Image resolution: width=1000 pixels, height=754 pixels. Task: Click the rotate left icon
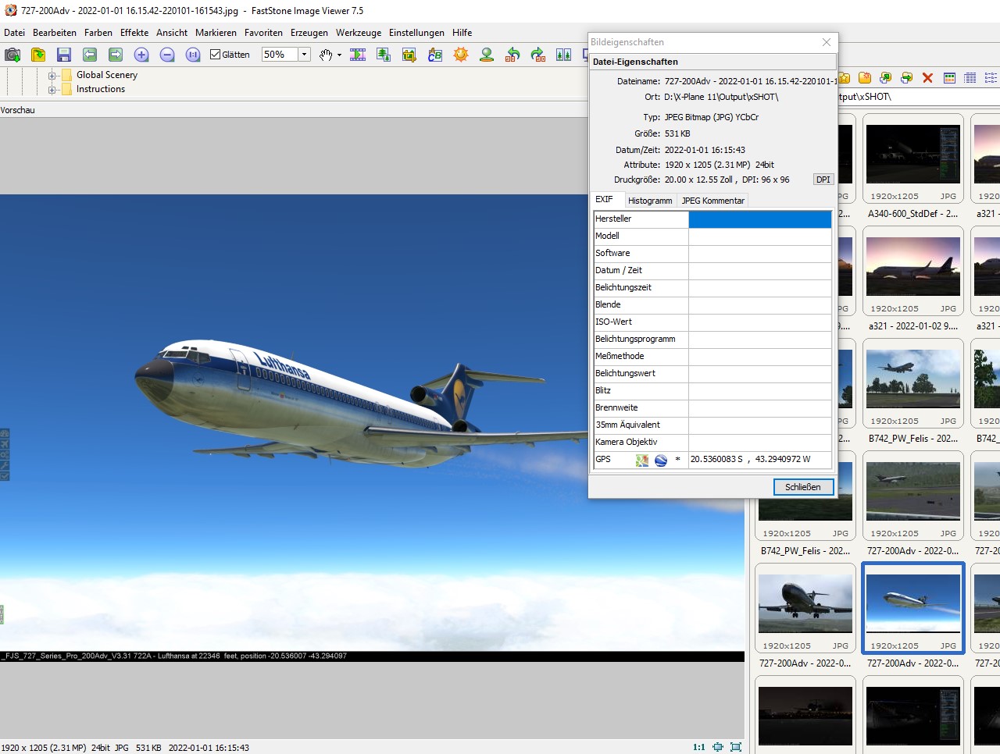tap(512, 55)
